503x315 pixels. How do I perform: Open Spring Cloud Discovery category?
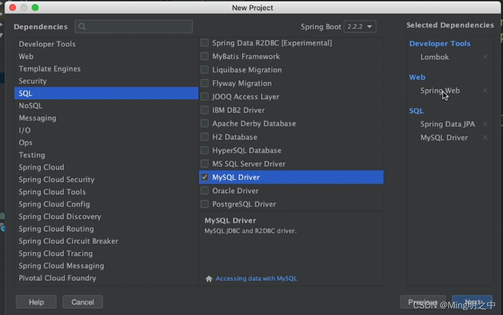point(106,216)
